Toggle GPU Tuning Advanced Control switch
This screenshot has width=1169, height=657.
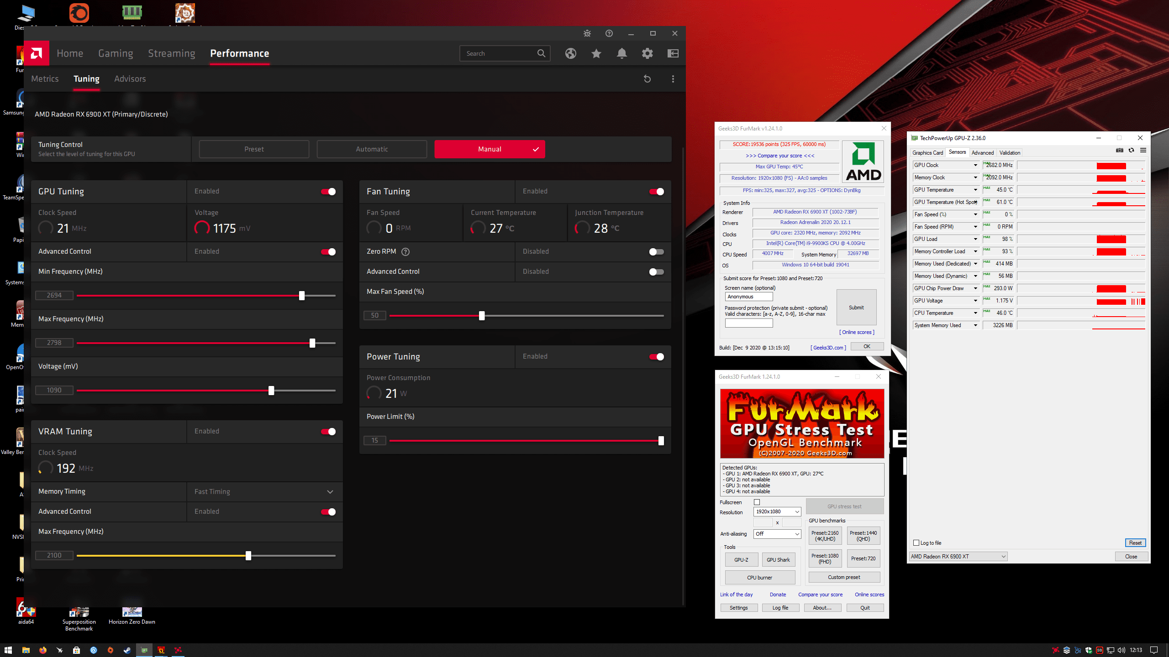(328, 252)
